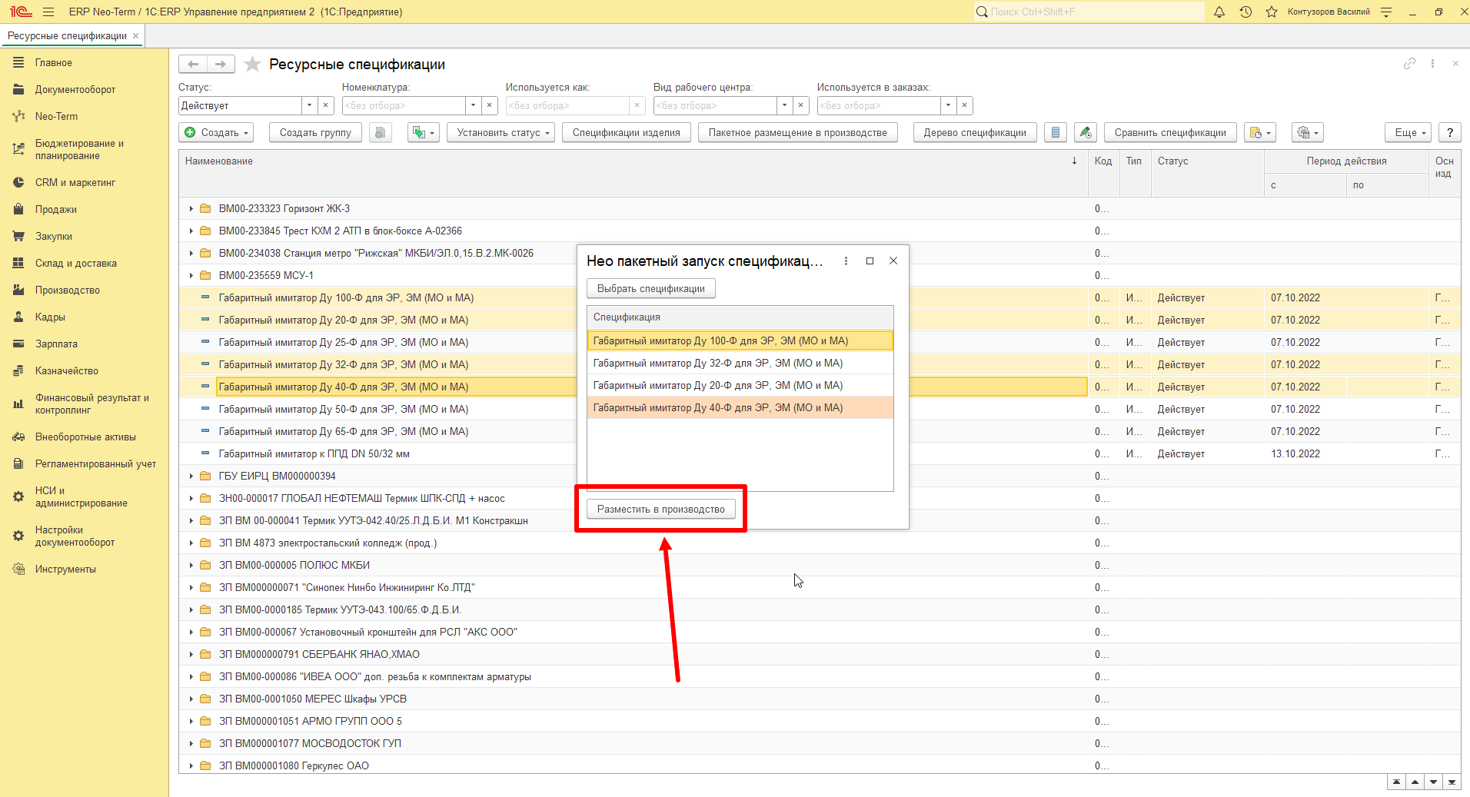Open history clock icon in title bar

1246,12
